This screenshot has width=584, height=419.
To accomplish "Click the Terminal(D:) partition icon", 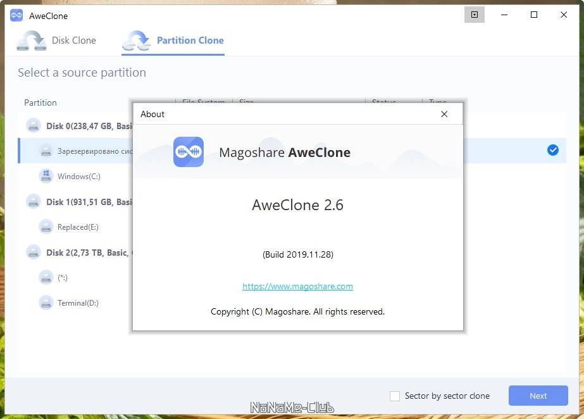I will (46, 303).
